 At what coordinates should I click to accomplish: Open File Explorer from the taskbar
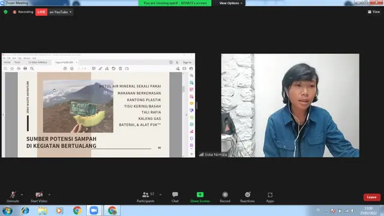coord(43,211)
